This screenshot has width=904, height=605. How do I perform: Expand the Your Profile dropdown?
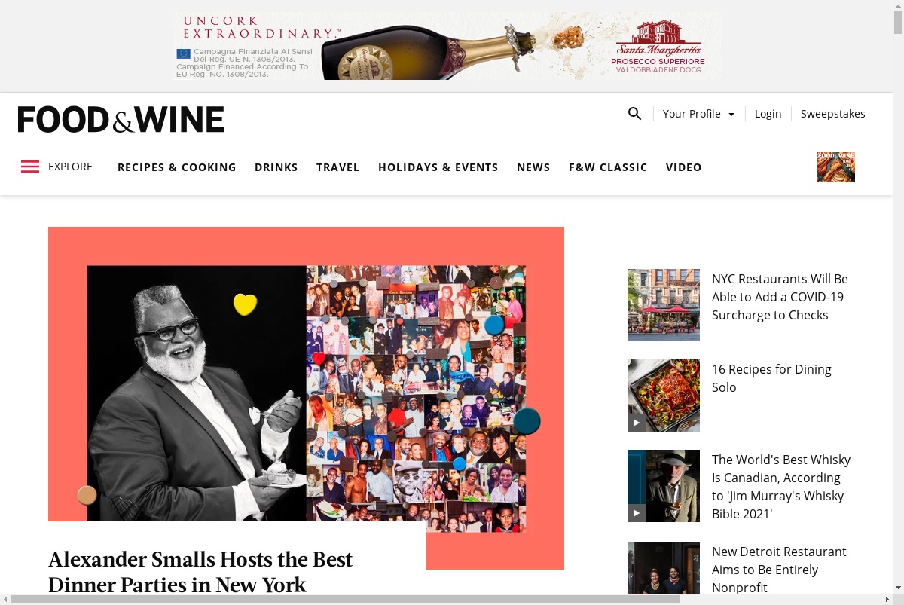point(698,114)
